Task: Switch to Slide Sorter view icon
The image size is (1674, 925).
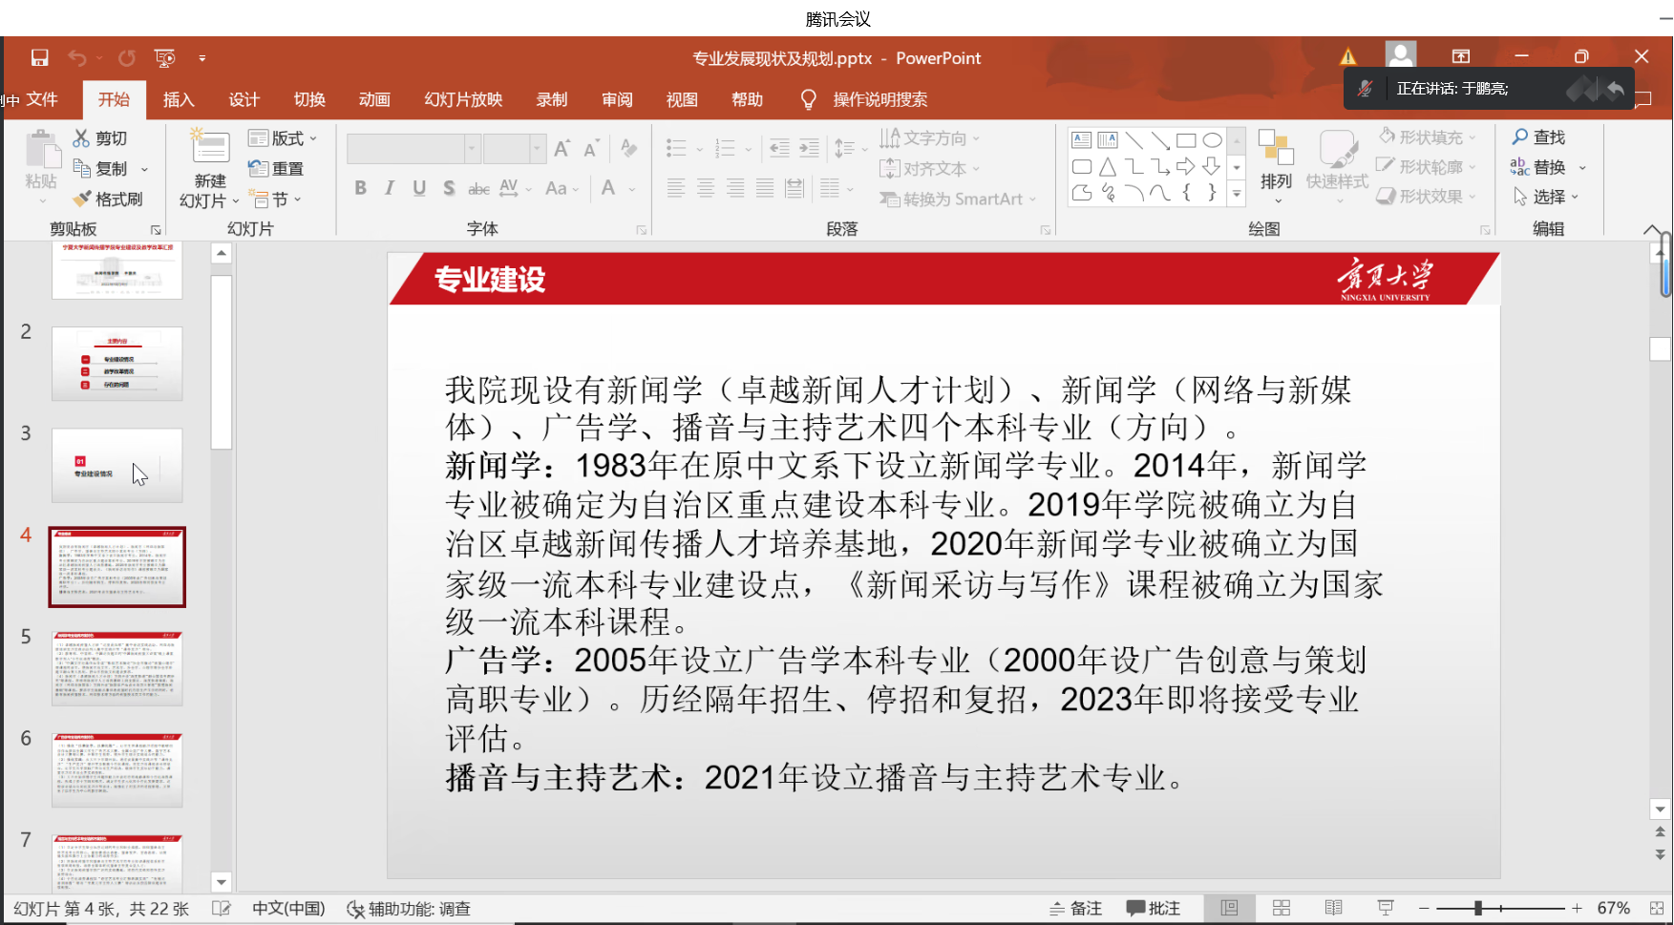Action: [x=1282, y=908]
